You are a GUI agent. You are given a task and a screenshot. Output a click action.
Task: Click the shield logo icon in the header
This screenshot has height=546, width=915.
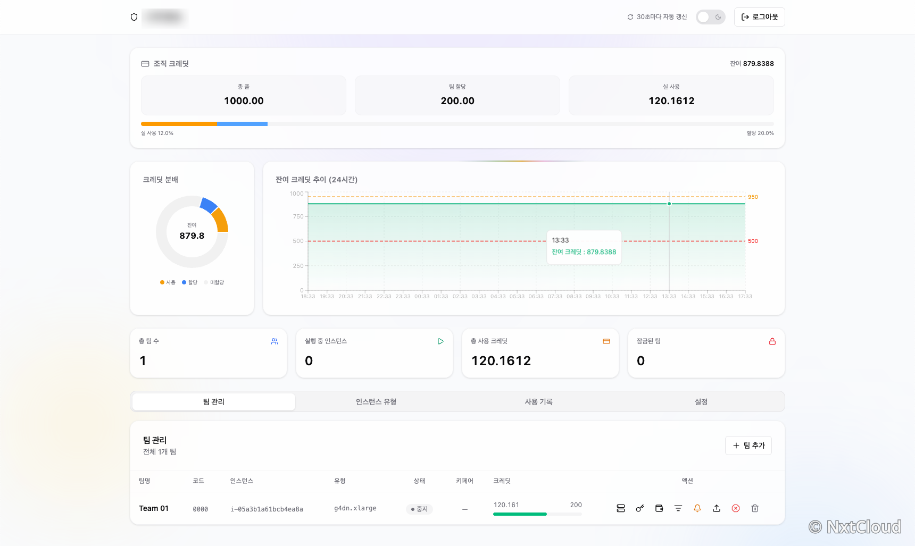(134, 17)
